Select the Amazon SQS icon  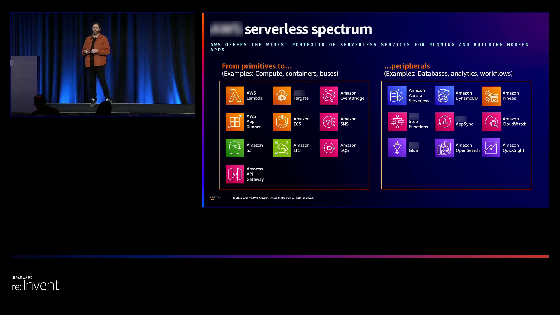pos(329,148)
